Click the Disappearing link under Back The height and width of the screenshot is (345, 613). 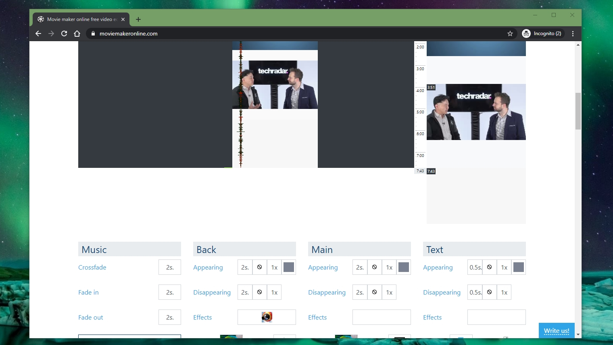(212, 293)
